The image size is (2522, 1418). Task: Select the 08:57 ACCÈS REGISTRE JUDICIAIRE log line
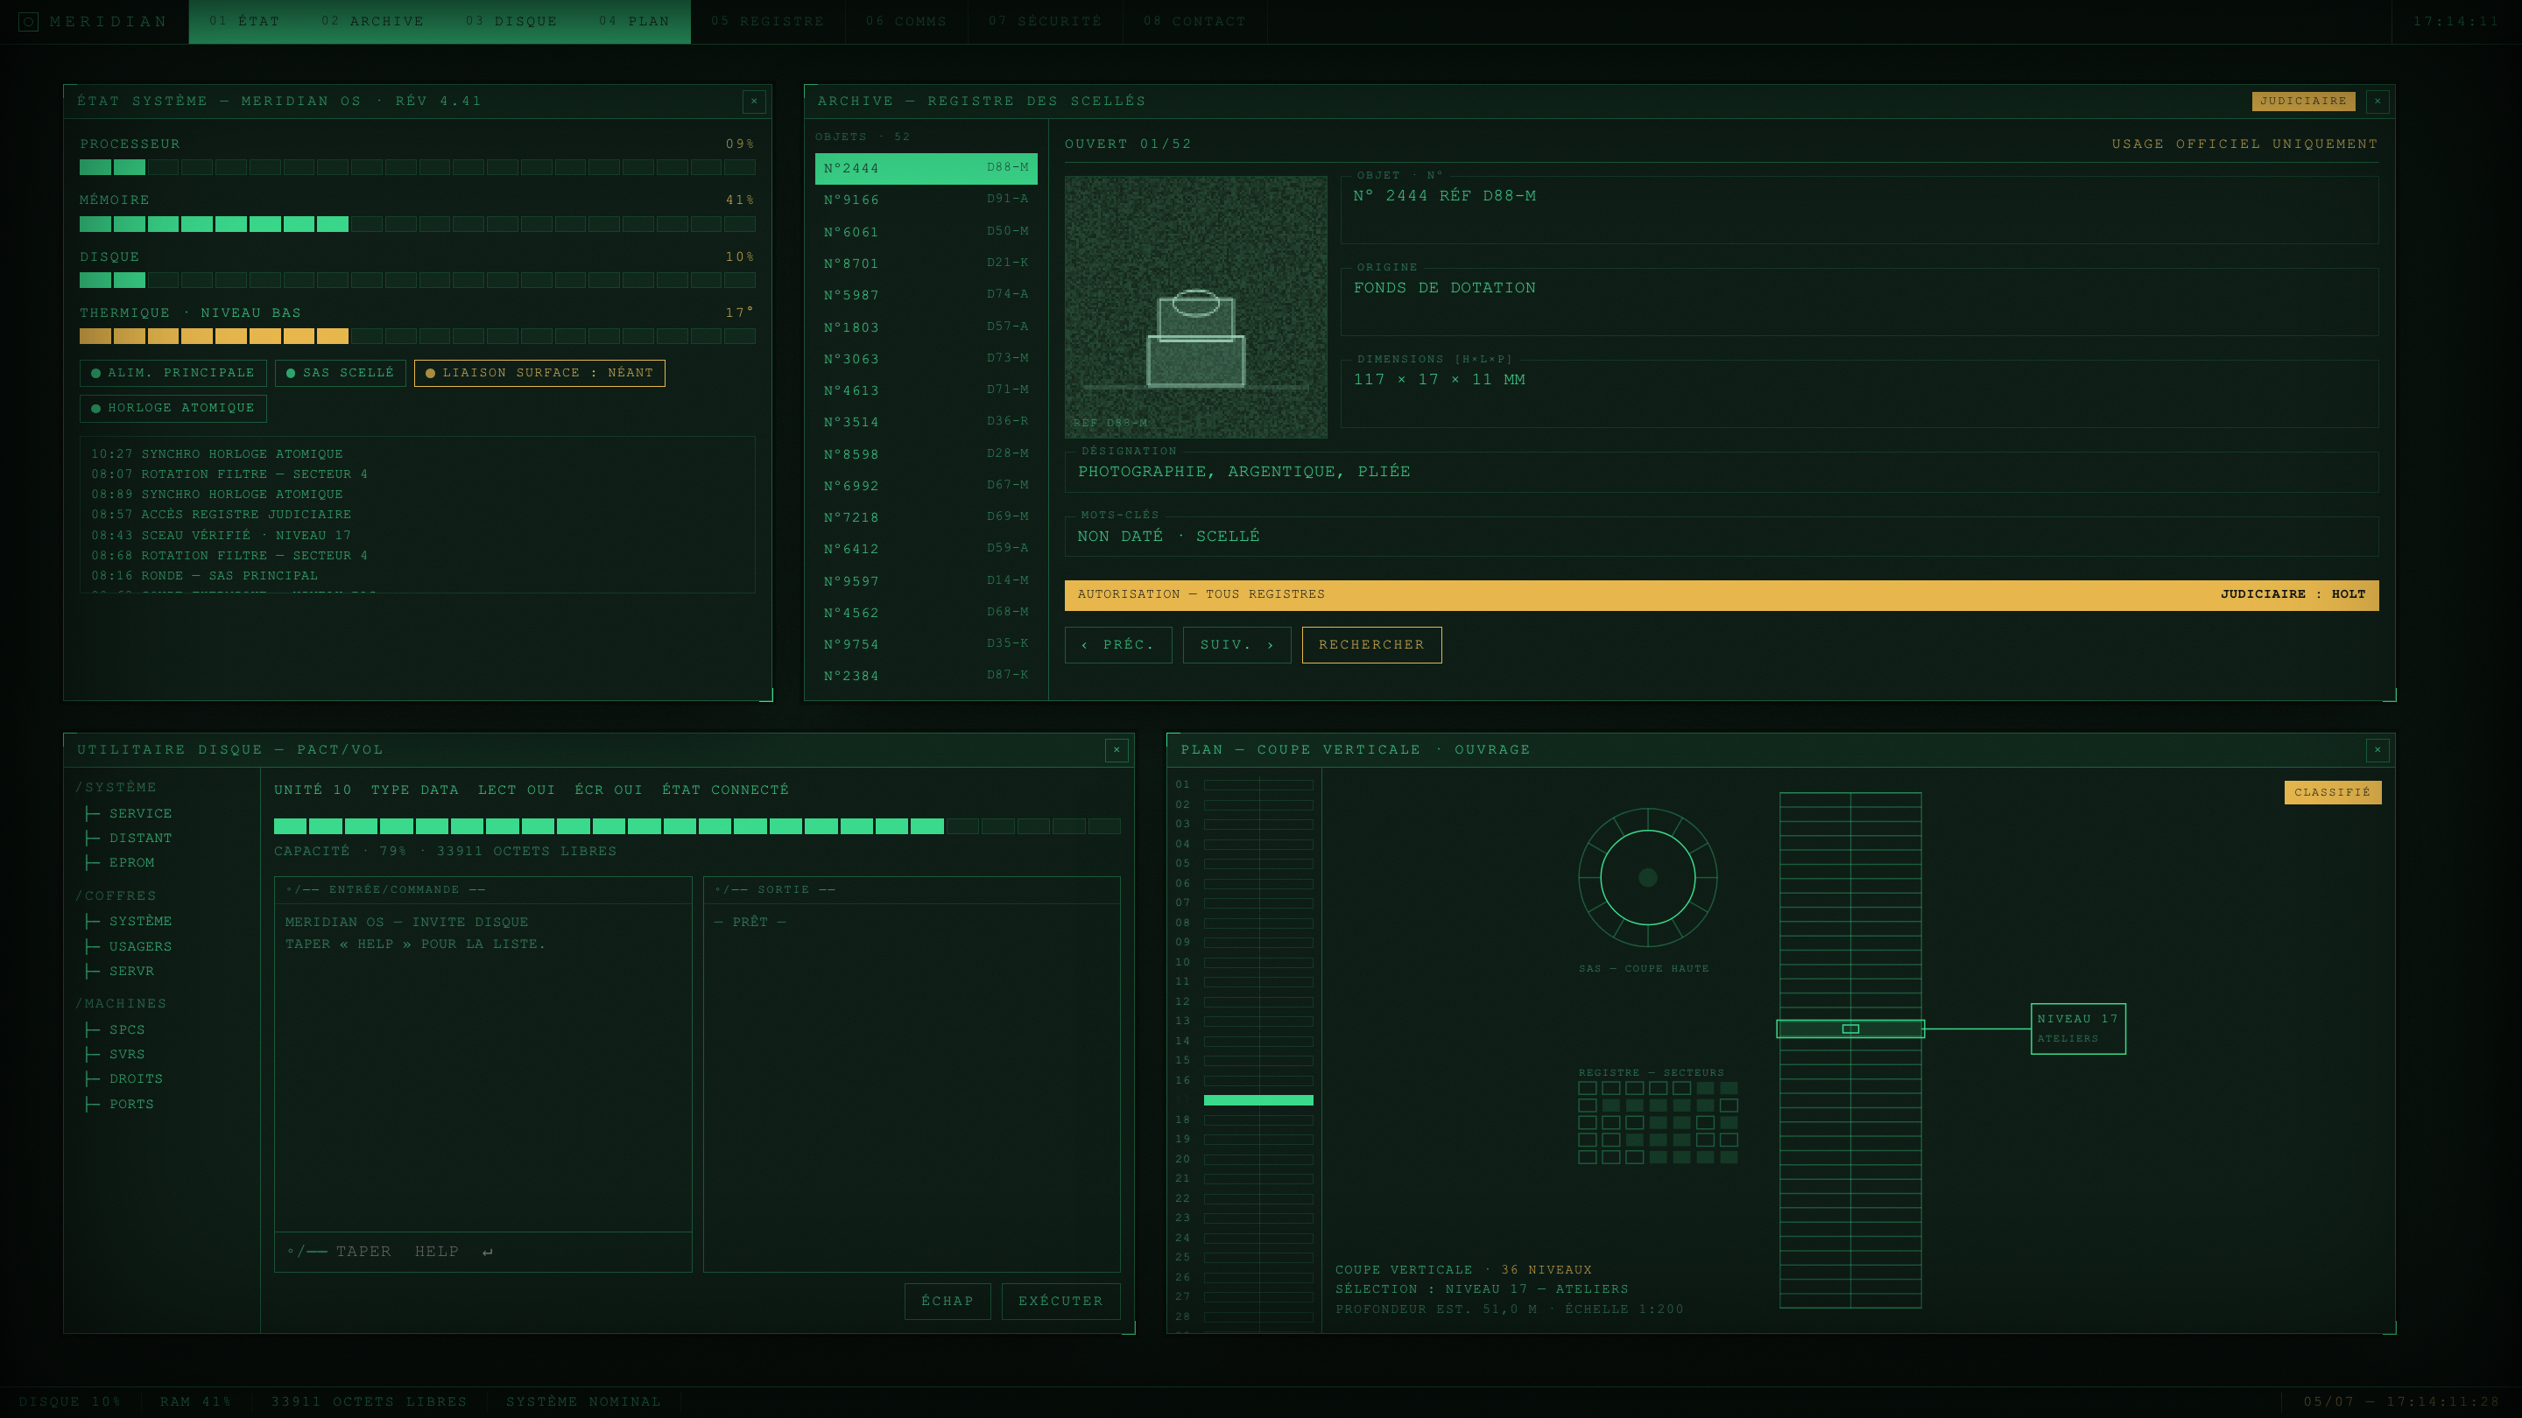222,515
